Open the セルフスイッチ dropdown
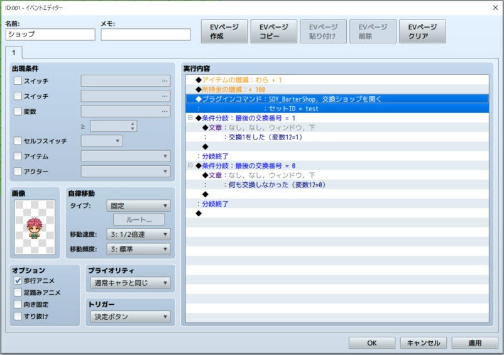Screen dimensions: 504x355 102,141
